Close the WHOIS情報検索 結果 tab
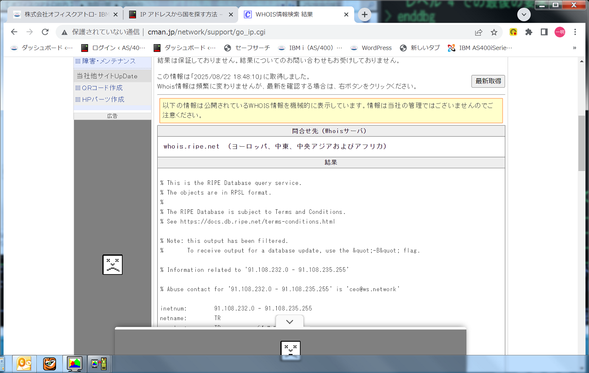Viewport: 589px width, 373px height. (x=346, y=15)
